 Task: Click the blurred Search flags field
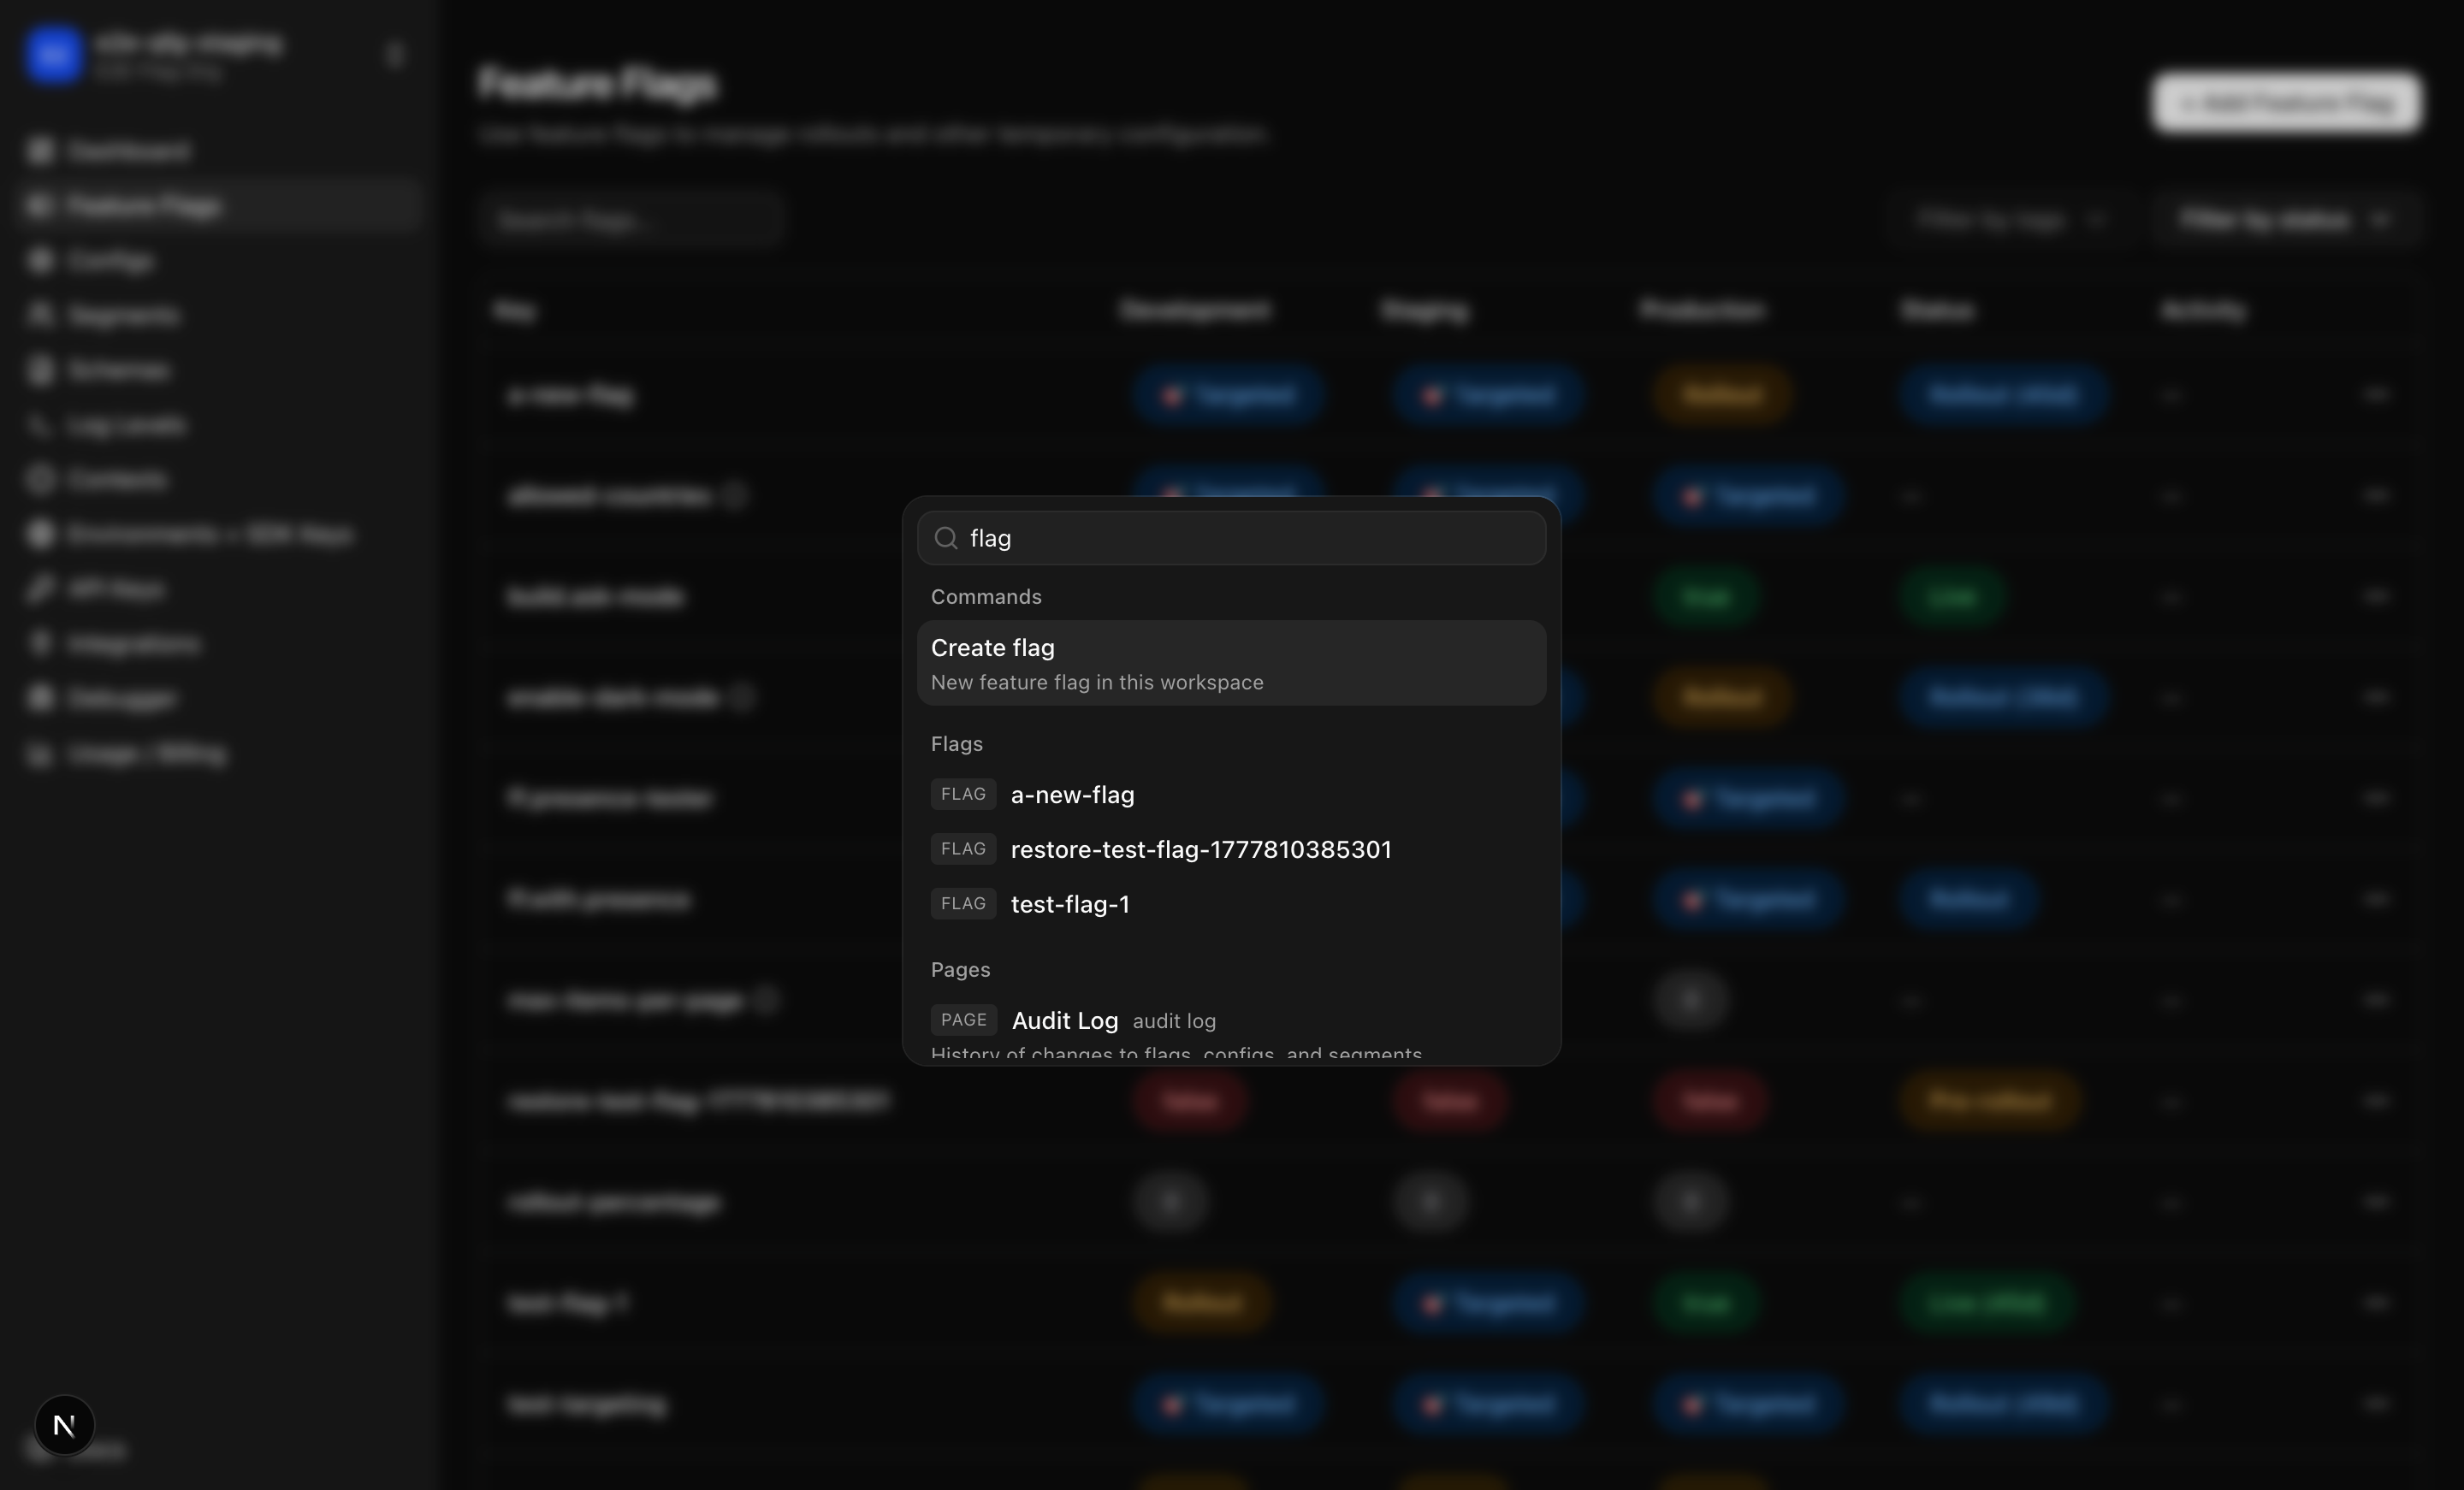pyautogui.click(x=632, y=220)
